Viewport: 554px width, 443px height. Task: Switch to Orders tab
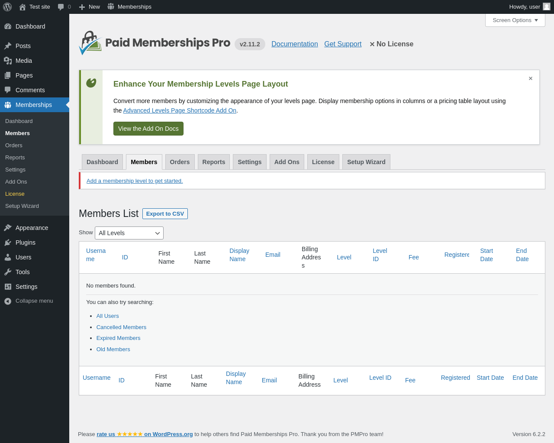180,162
